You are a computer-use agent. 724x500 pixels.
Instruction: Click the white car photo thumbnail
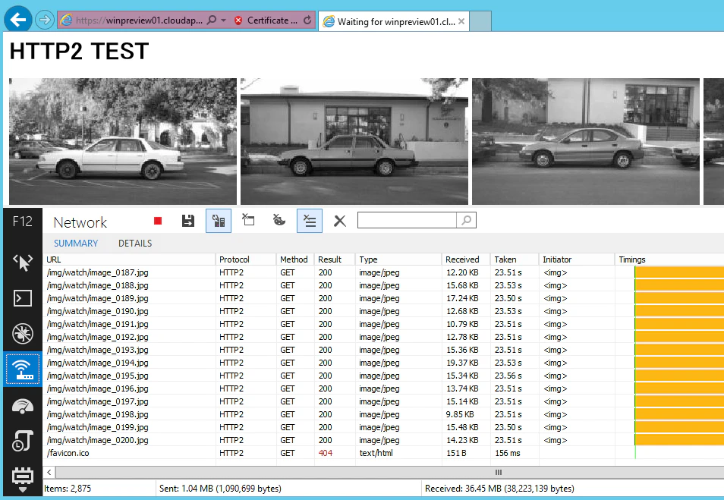123,141
